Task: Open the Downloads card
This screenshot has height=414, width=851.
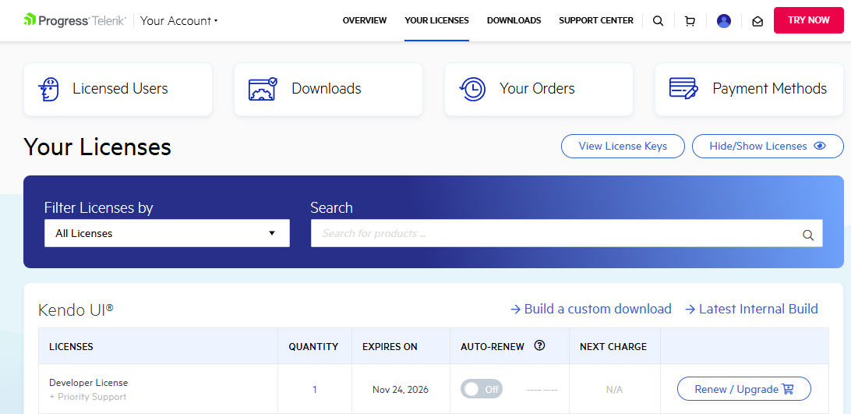Action: pyautogui.click(x=328, y=89)
